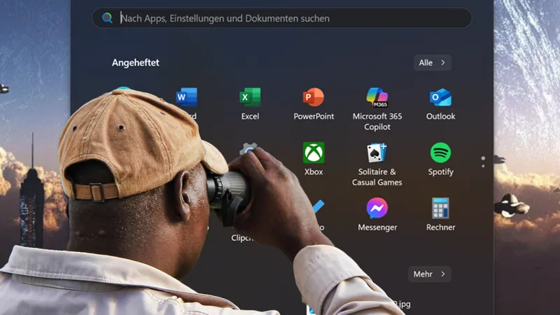Launch the Xbox app
The height and width of the screenshot is (315, 560).
pos(314,153)
